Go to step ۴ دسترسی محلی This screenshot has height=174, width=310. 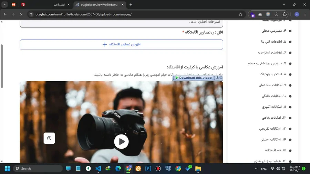[273, 31]
